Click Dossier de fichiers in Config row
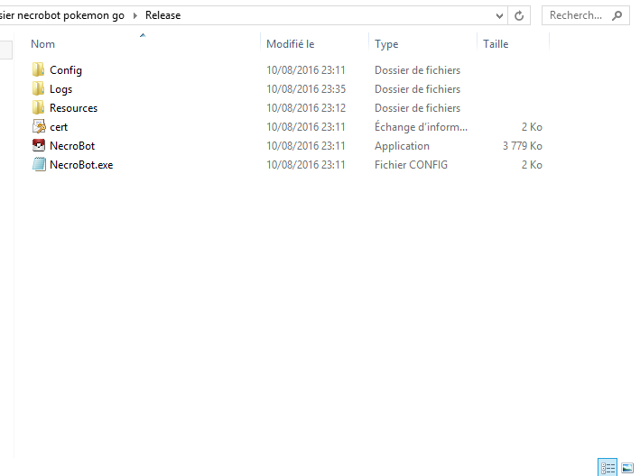Screen dimensions: 640x476 (418, 70)
